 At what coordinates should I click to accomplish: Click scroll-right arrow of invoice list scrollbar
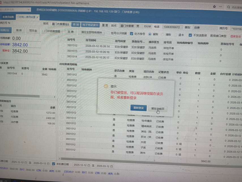(x=55, y=97)
